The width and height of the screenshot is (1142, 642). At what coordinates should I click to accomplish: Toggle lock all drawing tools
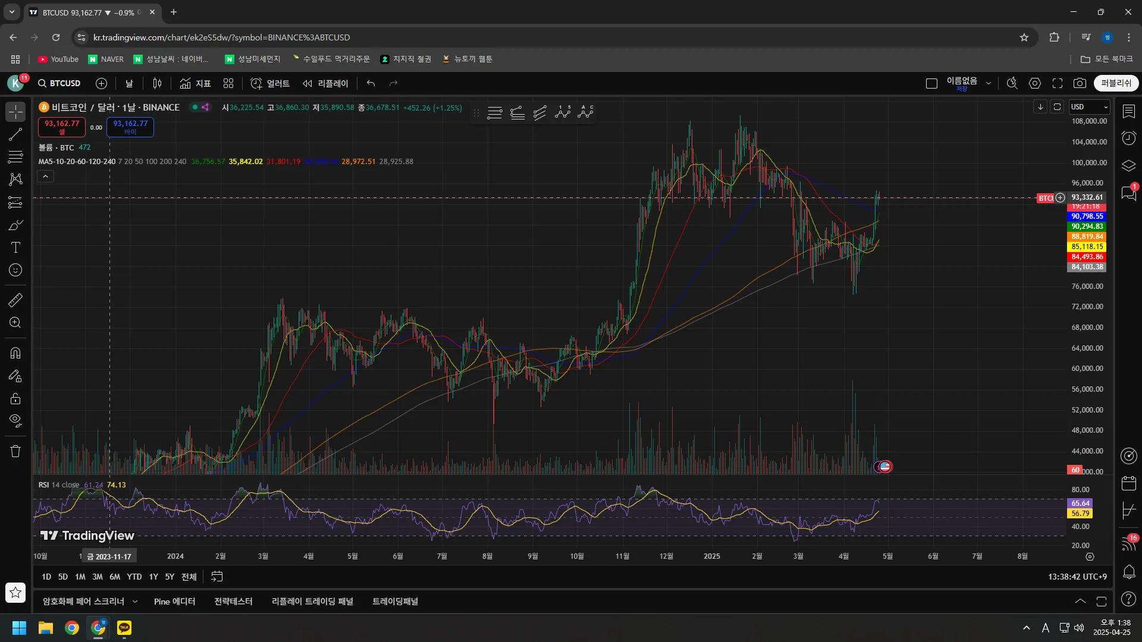coord(15,399)
